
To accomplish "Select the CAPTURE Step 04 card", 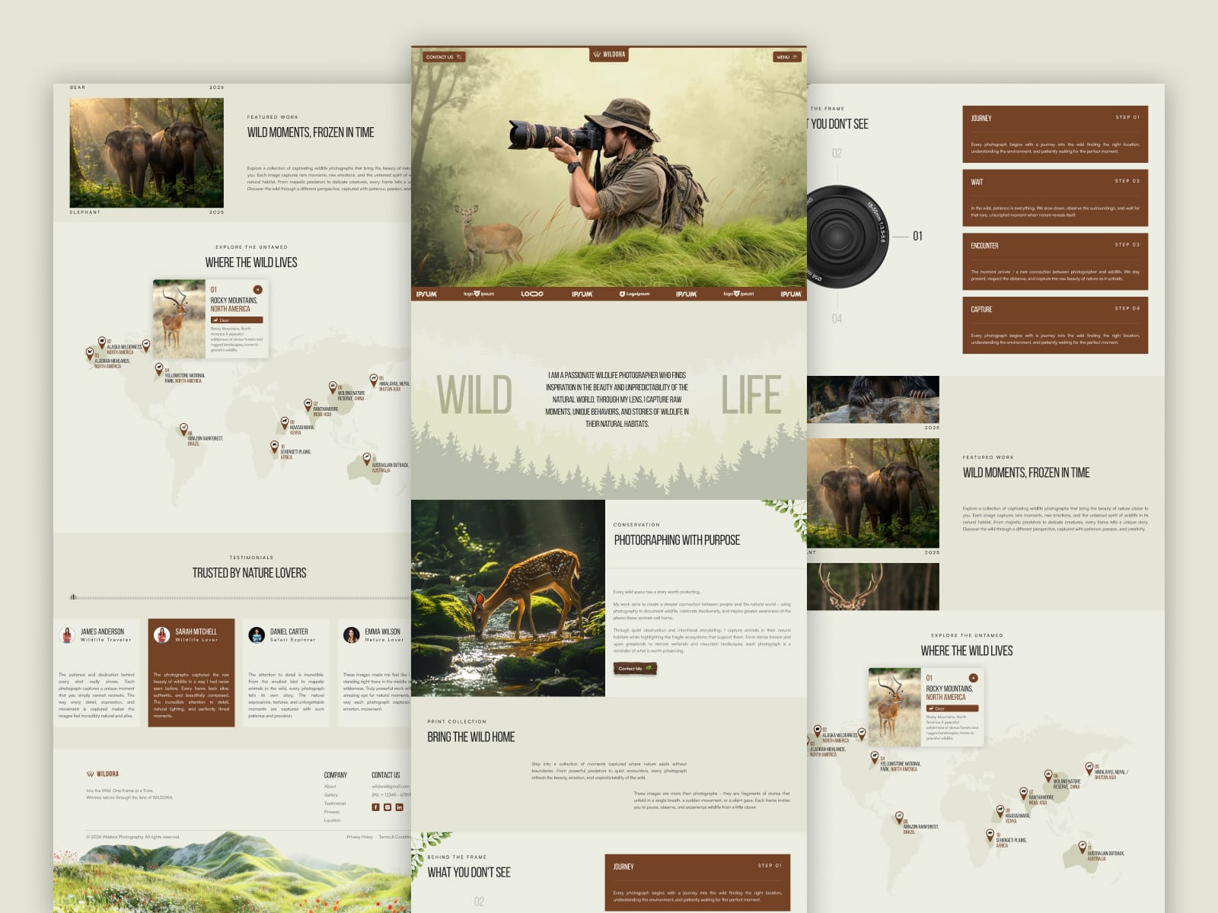I will pyautogui.click(x=1055, y=326).
